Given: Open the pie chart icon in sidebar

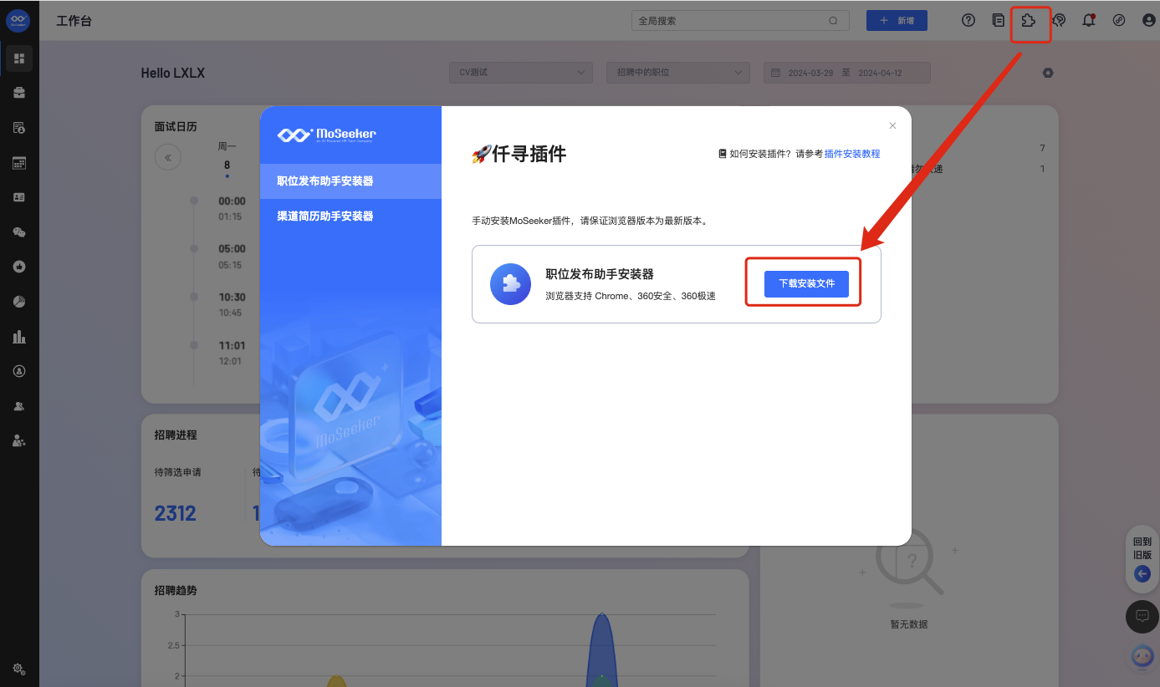Looking at the screenshot, I should coord(19,302).
